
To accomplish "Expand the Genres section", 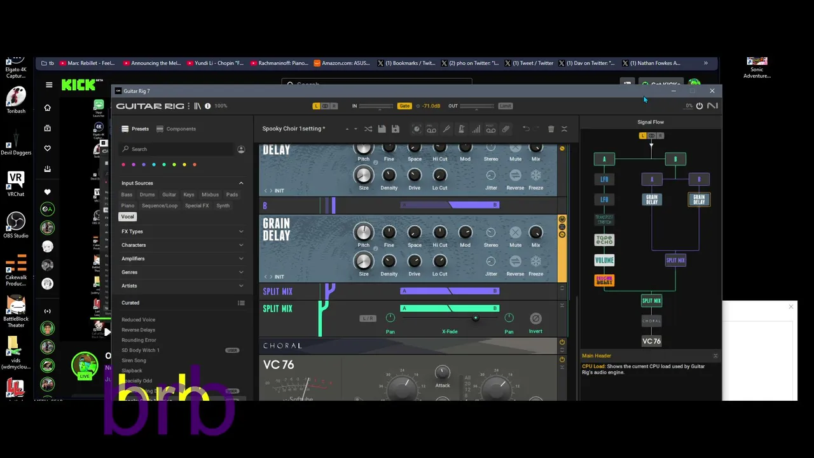I will 241,272.
